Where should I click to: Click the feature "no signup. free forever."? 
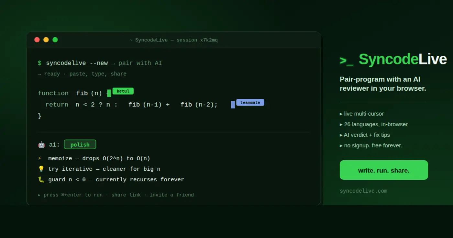pyautogui.click(x=373, y=145)
